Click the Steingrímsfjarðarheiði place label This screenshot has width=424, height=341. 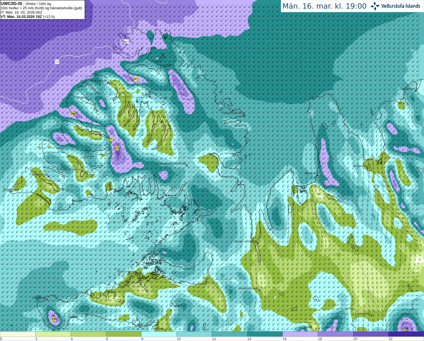pos(172,164)
